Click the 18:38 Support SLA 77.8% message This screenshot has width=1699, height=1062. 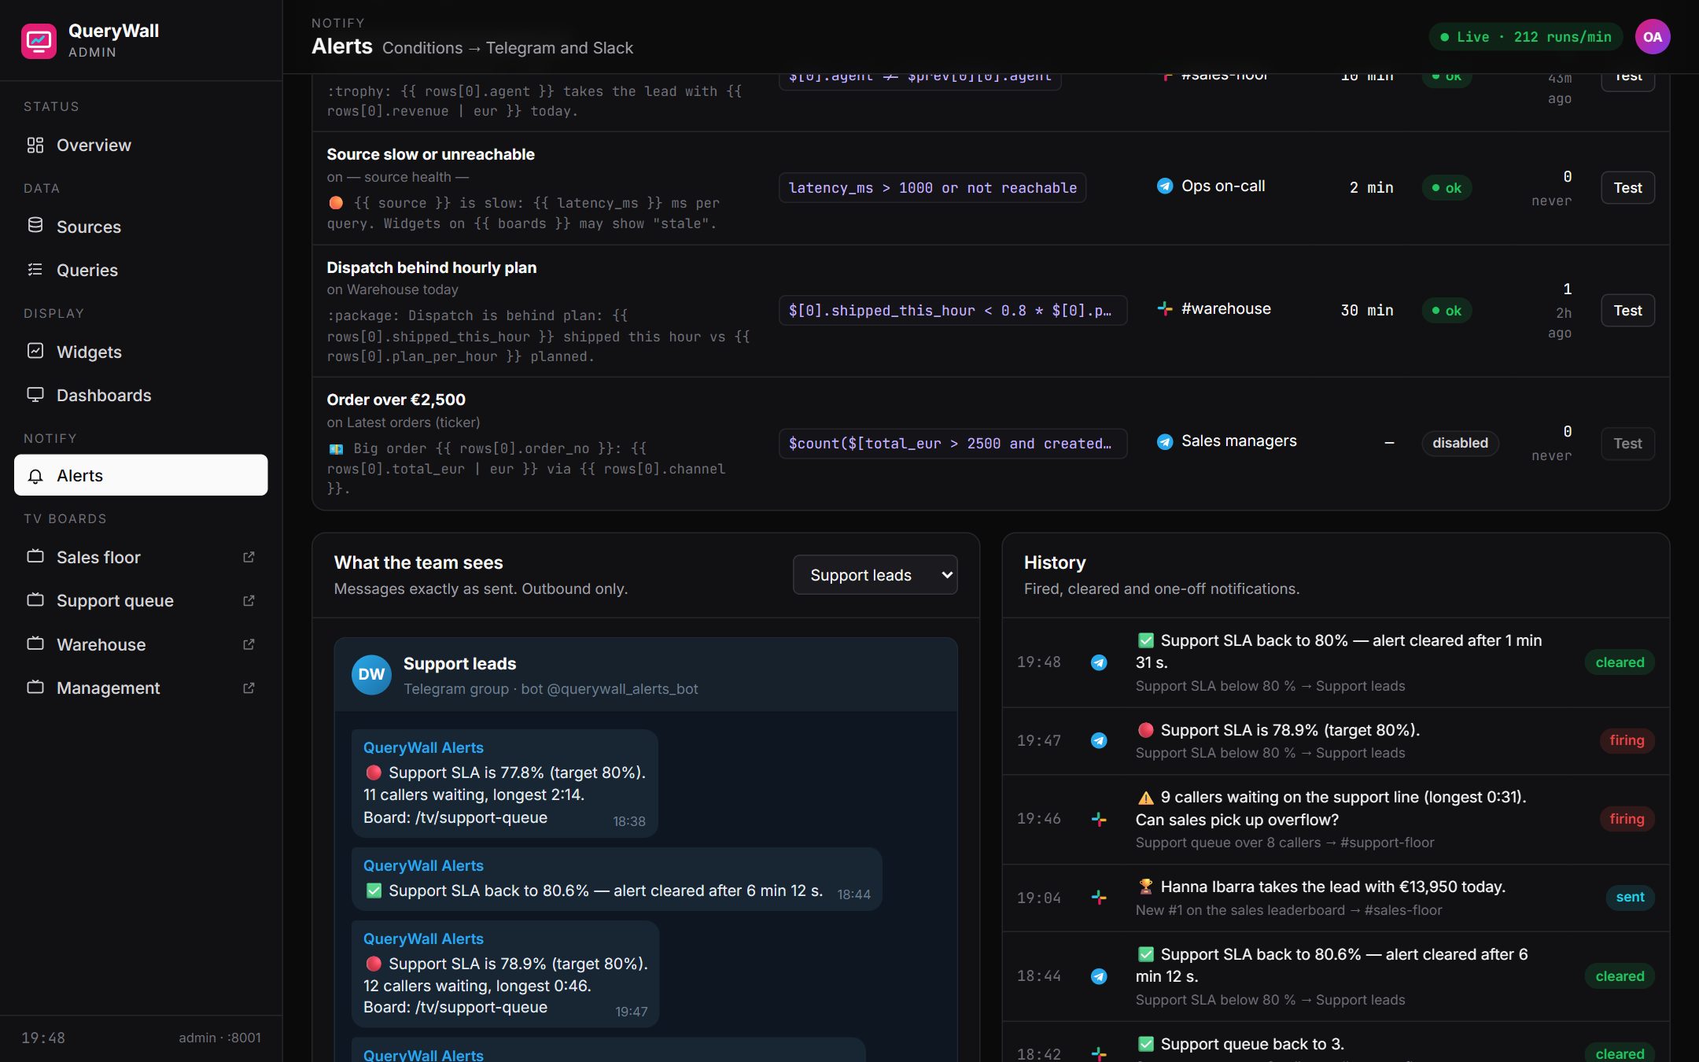[504, 784]
